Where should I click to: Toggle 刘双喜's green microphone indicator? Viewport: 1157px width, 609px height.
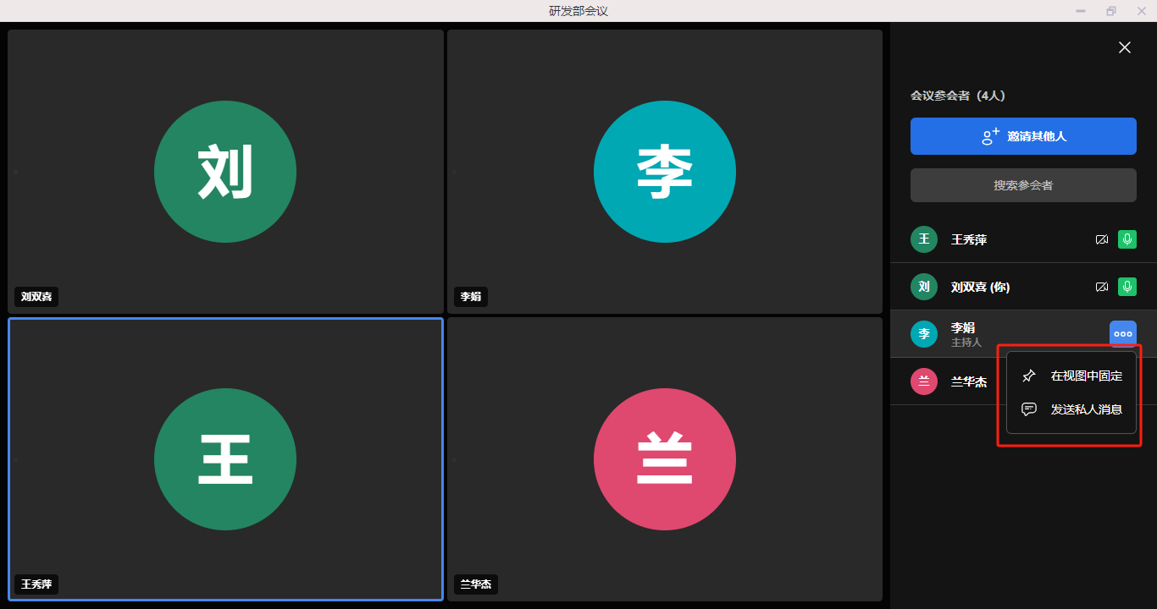point(1127,288)
